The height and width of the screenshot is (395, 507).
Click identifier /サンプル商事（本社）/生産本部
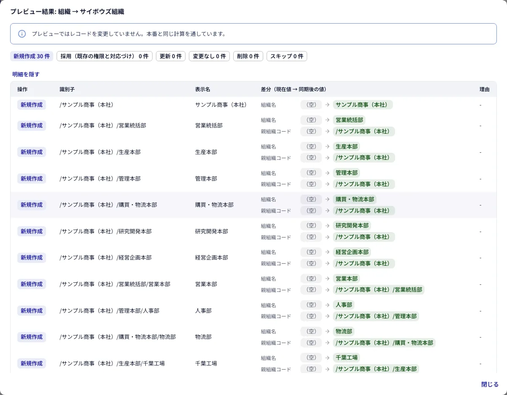[100, 152]
